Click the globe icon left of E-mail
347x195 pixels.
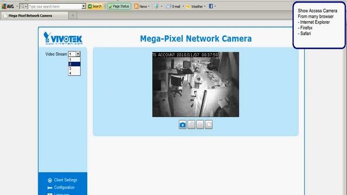(157, 6)
